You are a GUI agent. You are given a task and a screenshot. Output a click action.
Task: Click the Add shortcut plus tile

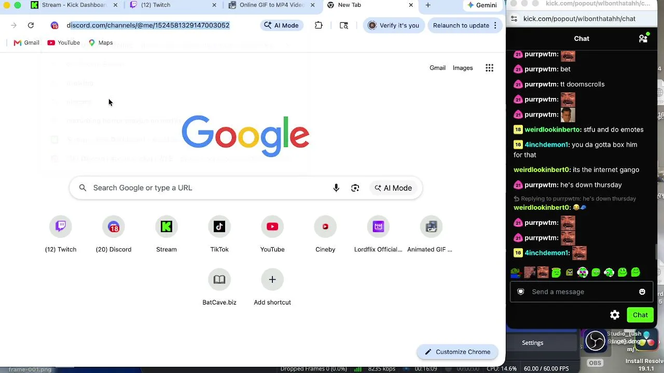(272, 288)
